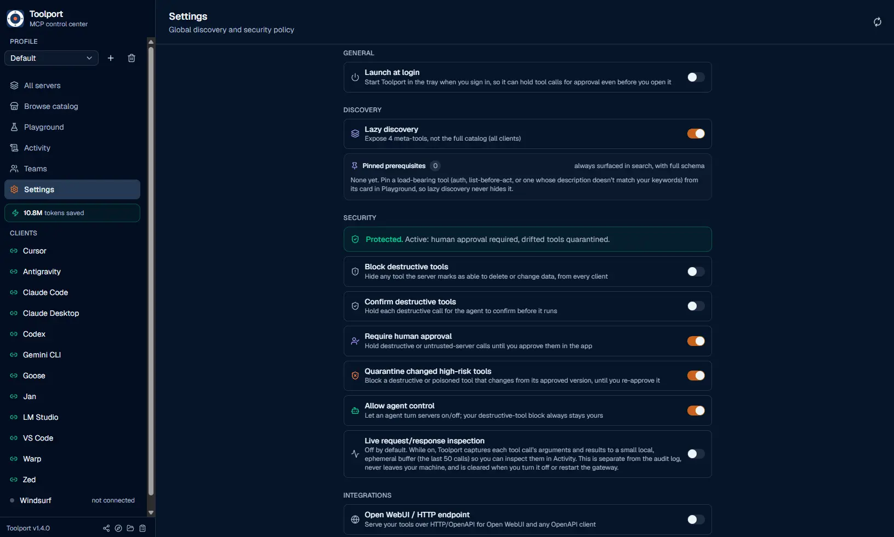
Task: Select the Jan client
Action: (x=72, y=396)
